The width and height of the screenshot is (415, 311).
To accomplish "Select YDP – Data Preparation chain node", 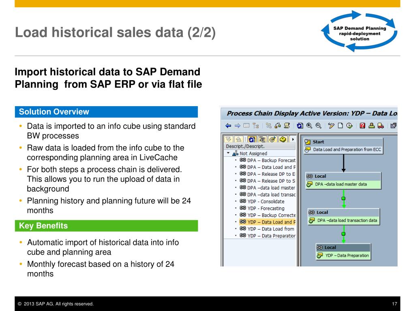I will [x=343, y=256].
